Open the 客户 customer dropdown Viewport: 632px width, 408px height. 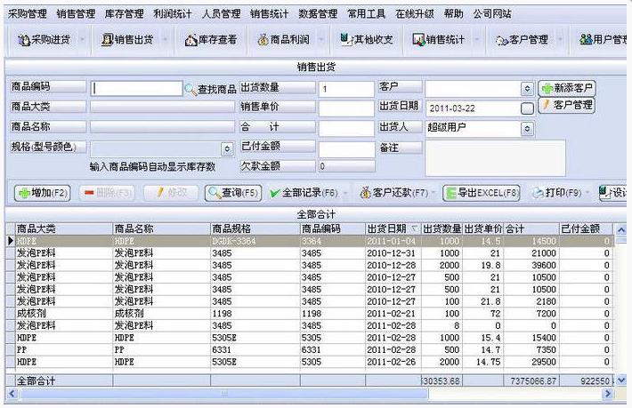[527, 89]
